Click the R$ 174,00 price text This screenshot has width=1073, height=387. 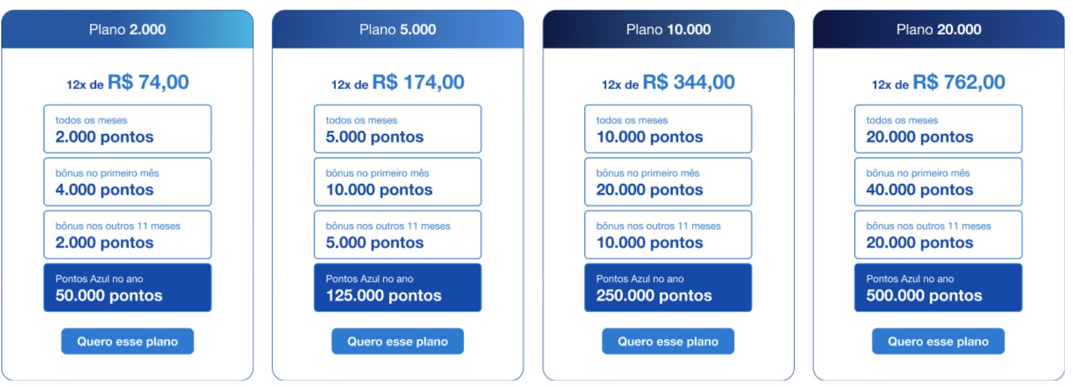click(x=418, y=82)
